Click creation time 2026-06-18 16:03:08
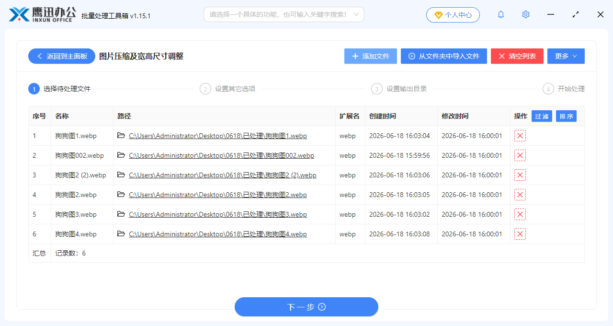The image size is (613, 326). (x=399, y=234)
